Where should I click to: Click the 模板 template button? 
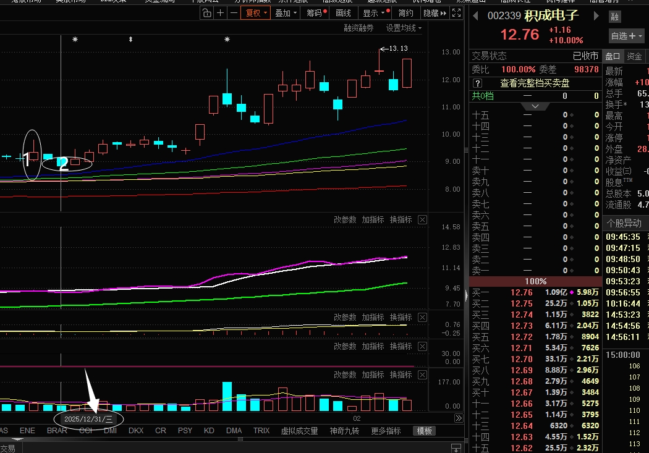click(424, 431)
